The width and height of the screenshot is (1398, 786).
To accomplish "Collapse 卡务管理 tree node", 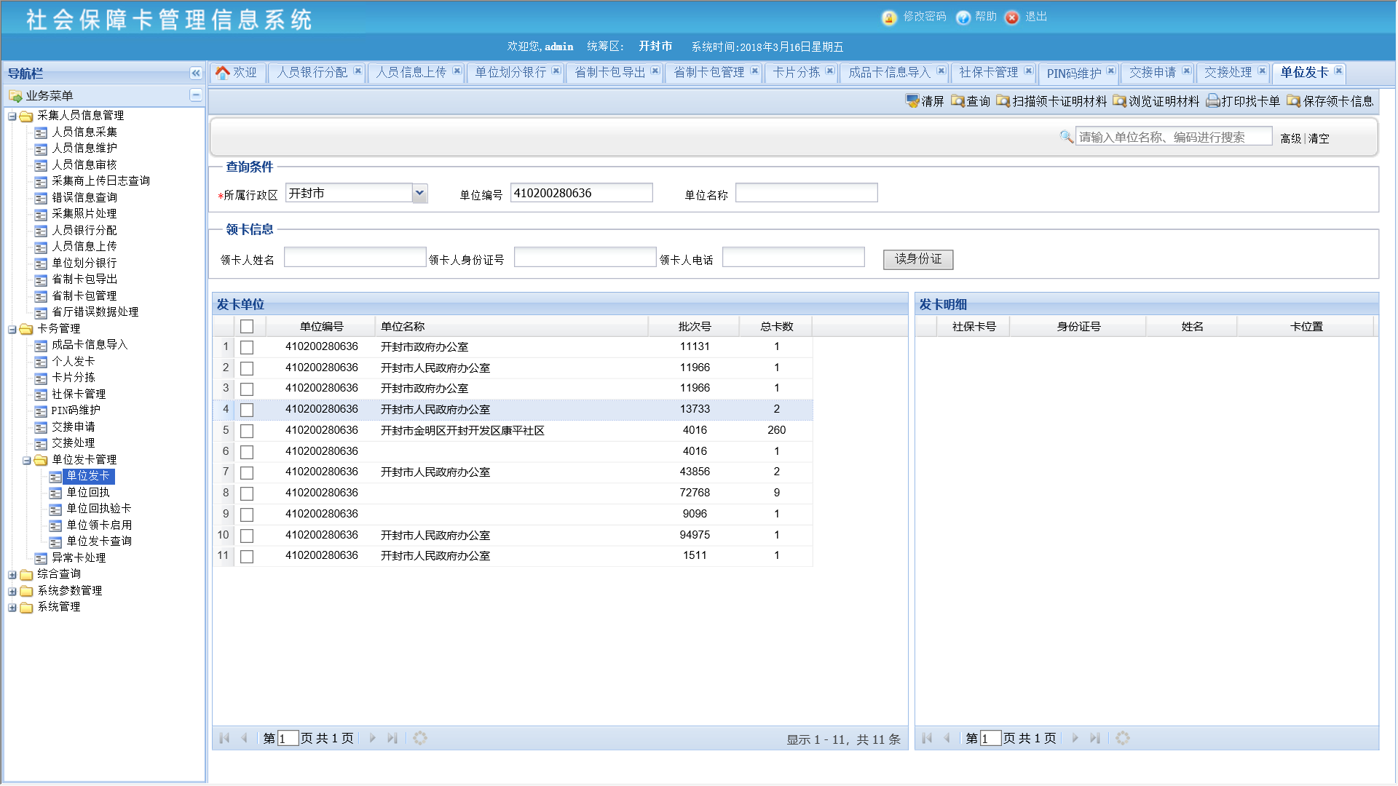I will (12, 330).
